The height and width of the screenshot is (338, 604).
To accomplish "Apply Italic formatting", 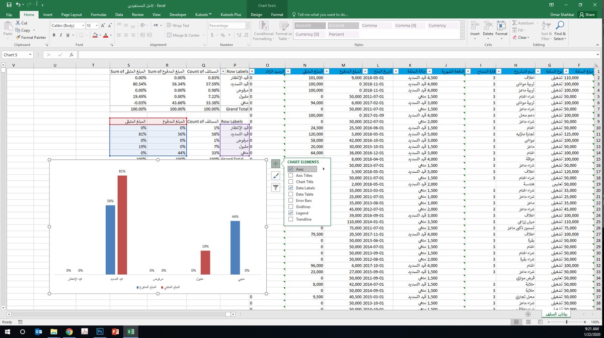I will (x=61, y=35).
